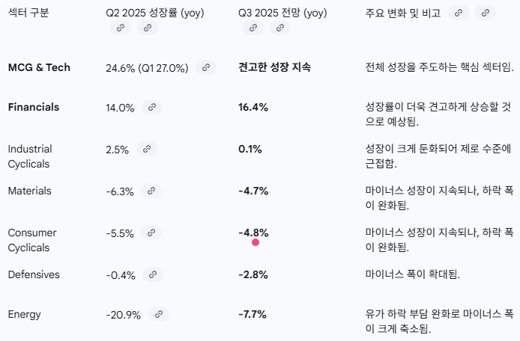Click the bold Financials row label
This screenshot has height=341, width=520.
tap(34, 107)
